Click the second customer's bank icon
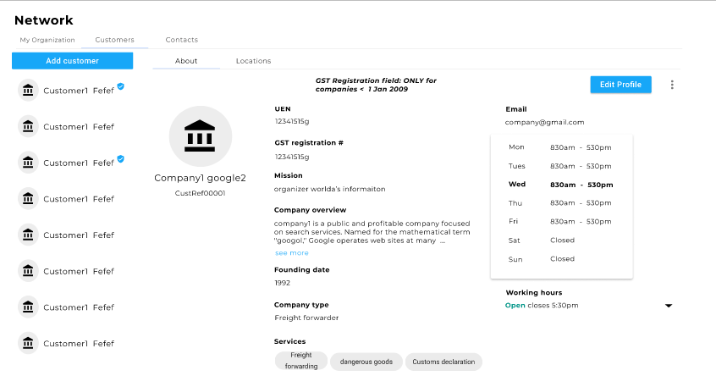This screenshot has height=376, width=716. tap(28, 127)
